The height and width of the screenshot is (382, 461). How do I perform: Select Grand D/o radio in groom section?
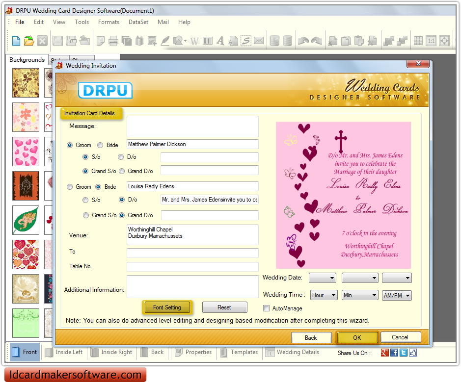tap(122, 171)
